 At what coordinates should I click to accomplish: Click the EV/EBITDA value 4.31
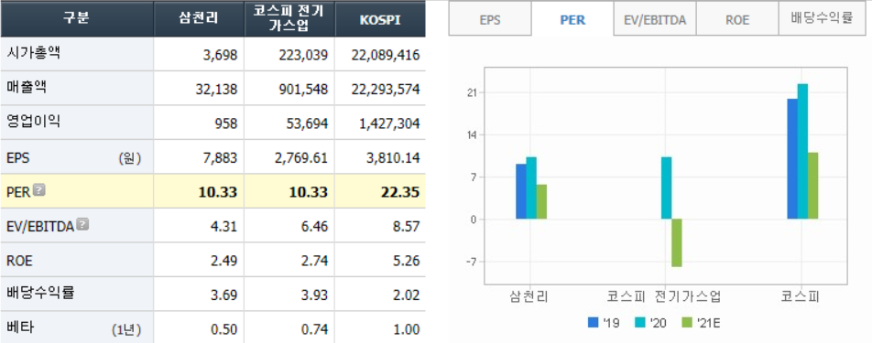pyautogui.click(x=224, y=227)
